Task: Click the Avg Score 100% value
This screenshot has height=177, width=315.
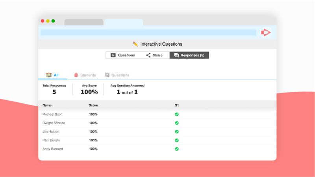Action: click(89, 92)
